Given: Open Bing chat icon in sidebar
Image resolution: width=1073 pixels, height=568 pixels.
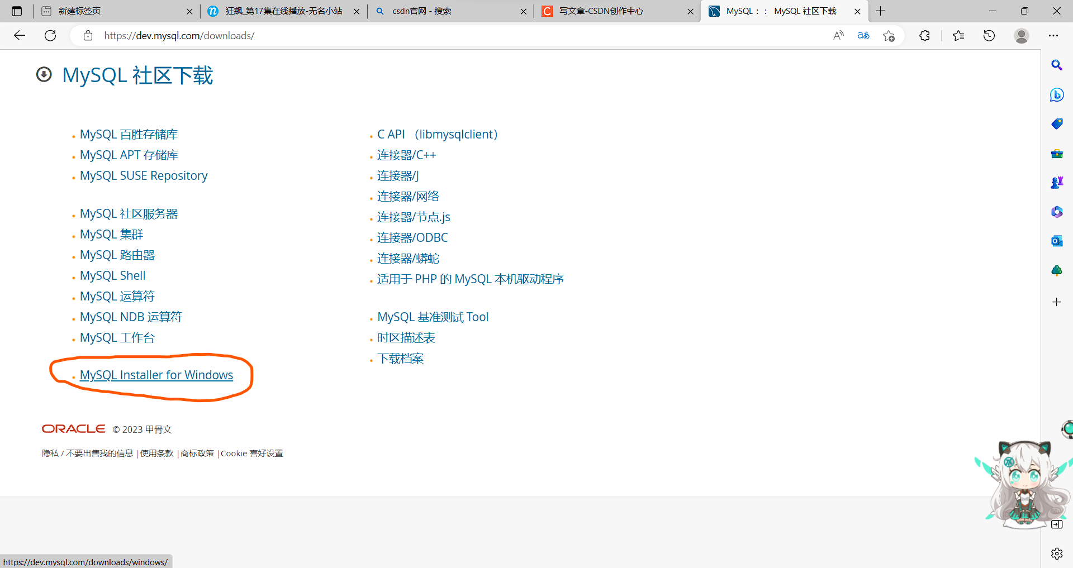Looking at the screenshot, I should tap(1057, 95).
